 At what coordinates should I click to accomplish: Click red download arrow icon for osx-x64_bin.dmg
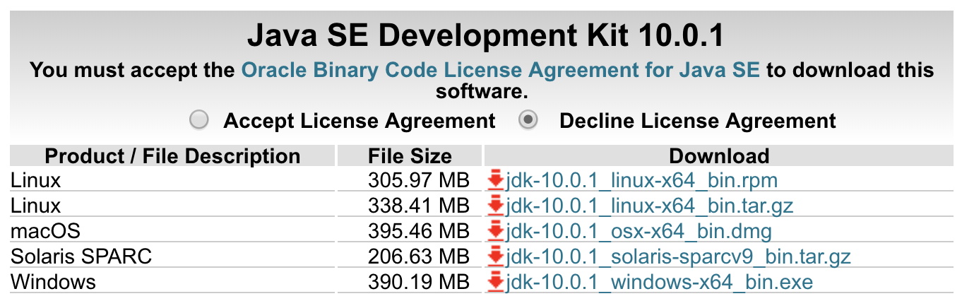tap(496, 232)
